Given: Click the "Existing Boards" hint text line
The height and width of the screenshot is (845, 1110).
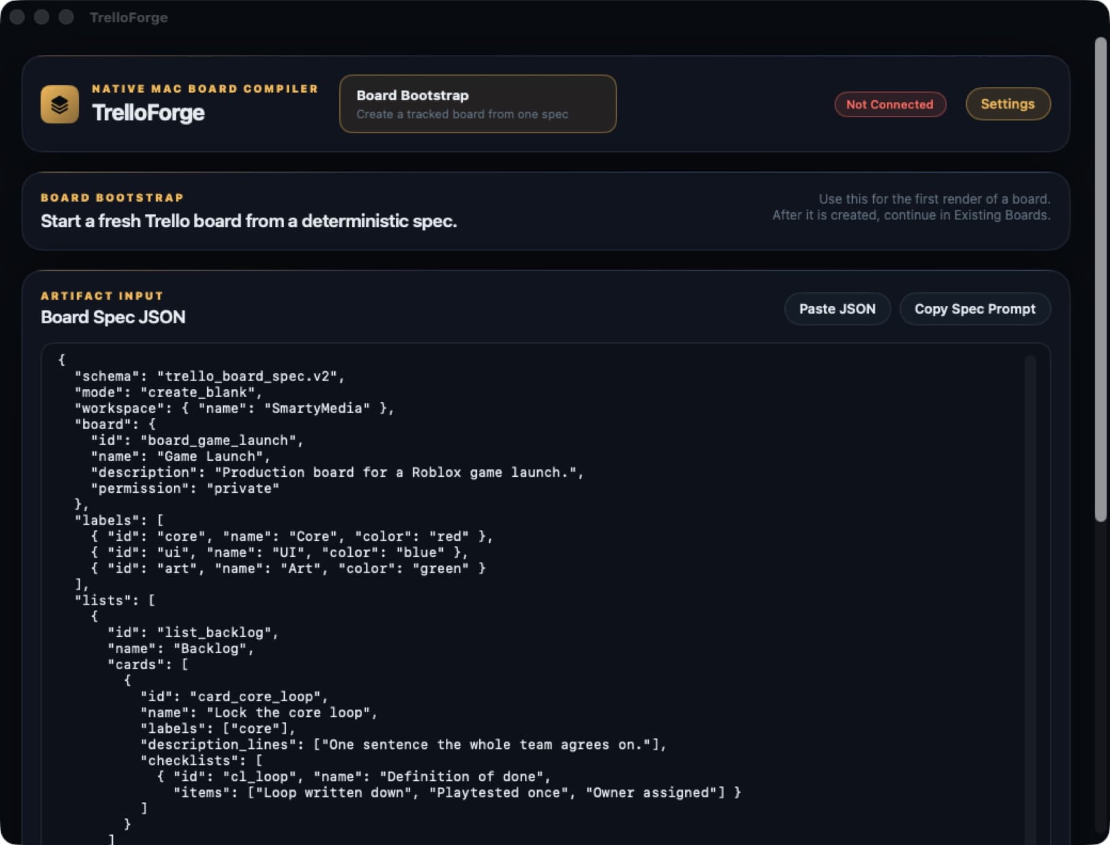Looking at the screenshot, I should (x=911, y=215).
